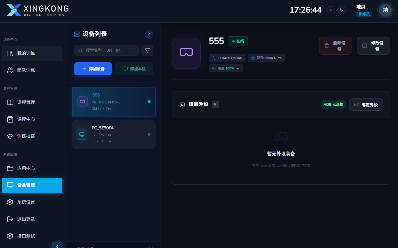The width and height of the screenshot is (398, 248).
Task: Click the 17:26:44 clock
Action: coord(306,10)
